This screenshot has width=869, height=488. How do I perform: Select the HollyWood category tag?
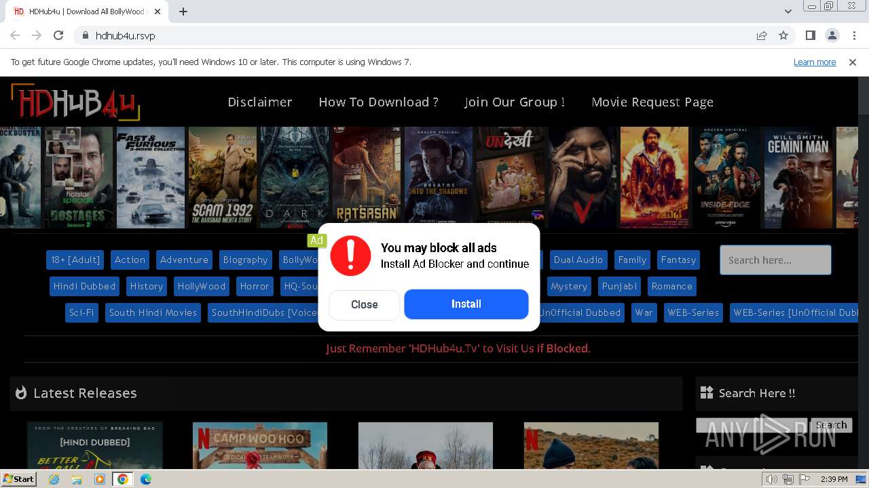202,286
